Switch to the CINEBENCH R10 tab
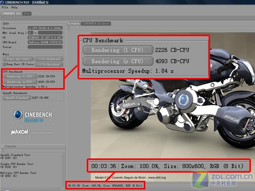The height and width of the screenshot is (191, 255). click(x=11, y=13)
